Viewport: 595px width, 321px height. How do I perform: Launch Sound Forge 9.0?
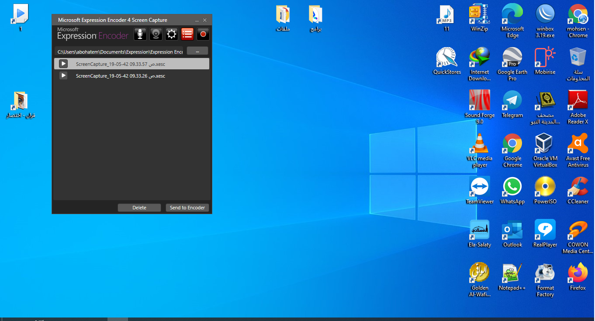tap(480, 107)
